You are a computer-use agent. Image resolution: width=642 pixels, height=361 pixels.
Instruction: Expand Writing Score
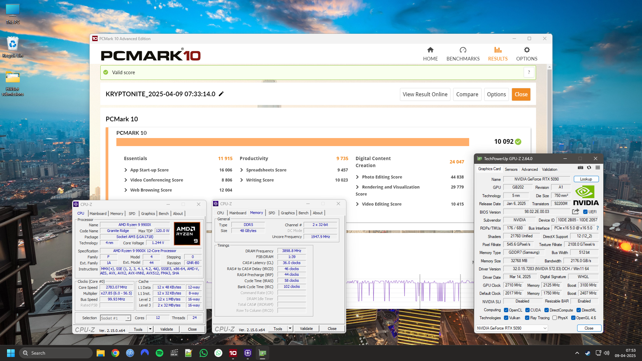pyautogui.click(x=242, y=180)
